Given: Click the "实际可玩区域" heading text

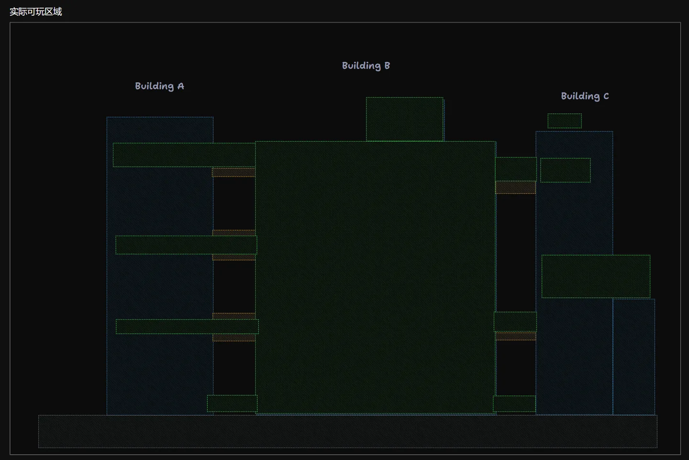Looking at the screenshot, I should 36,11.
